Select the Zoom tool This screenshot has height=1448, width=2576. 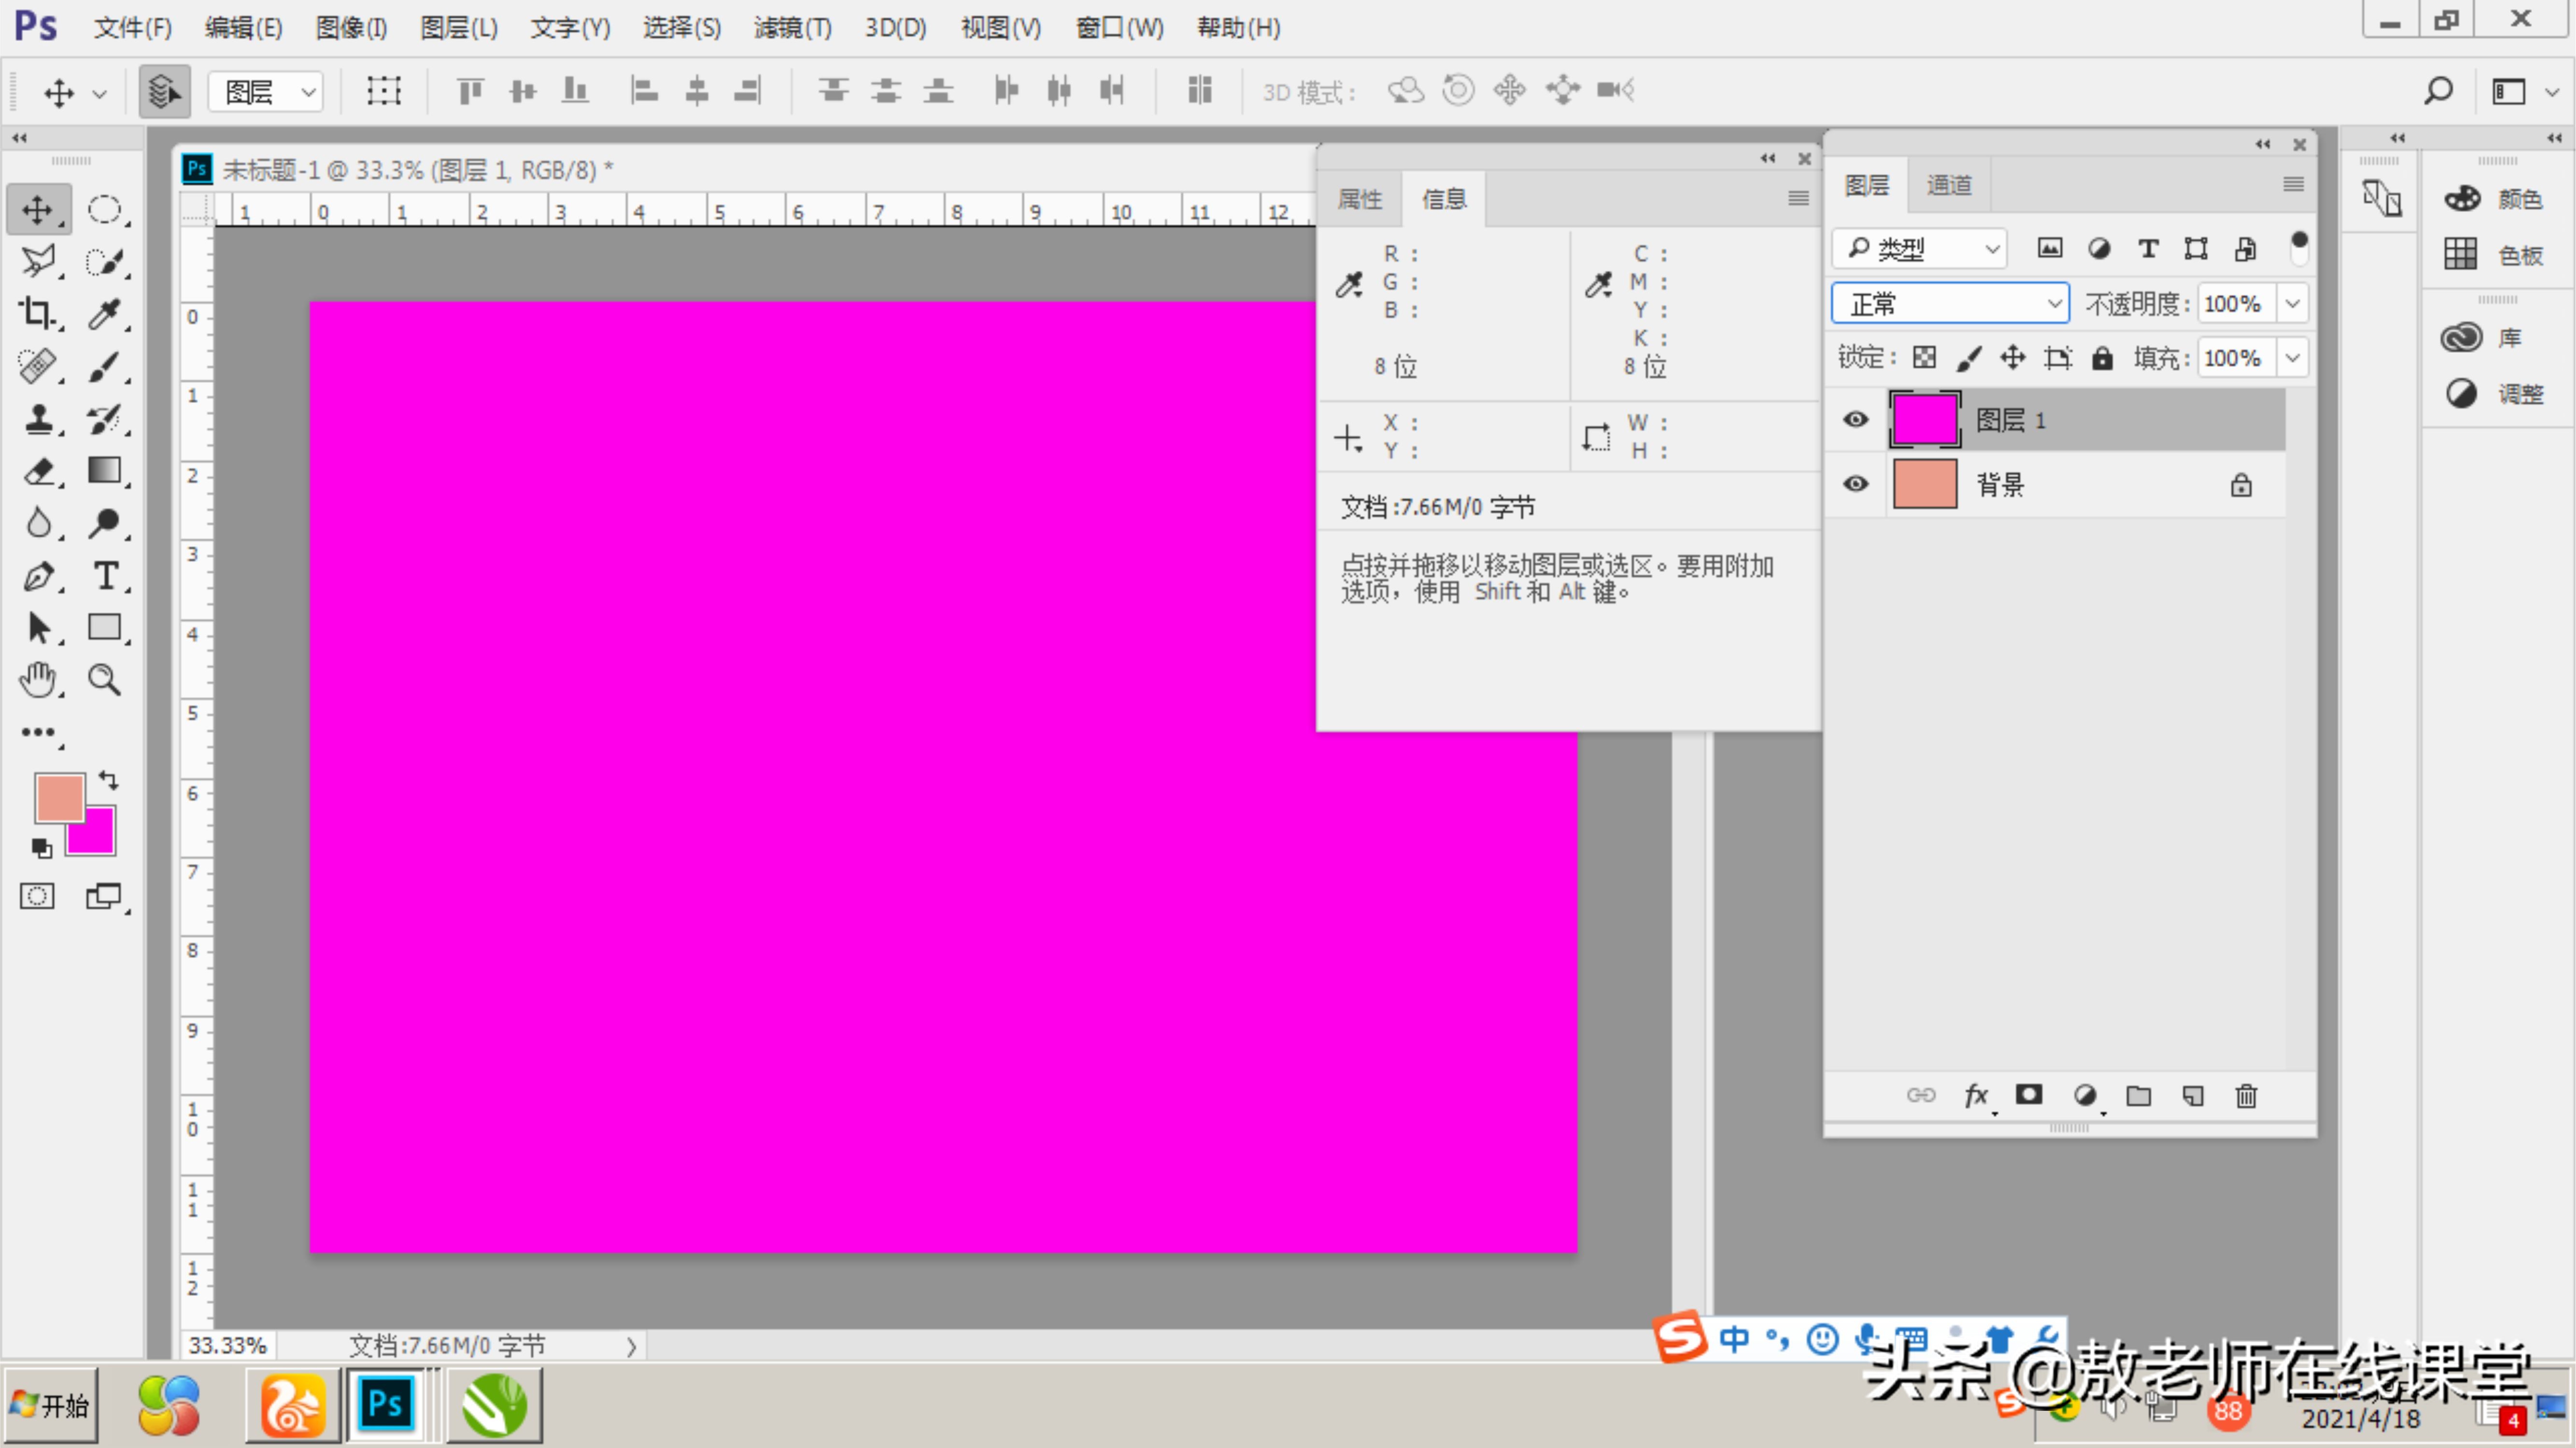click(x=104, y=680)
